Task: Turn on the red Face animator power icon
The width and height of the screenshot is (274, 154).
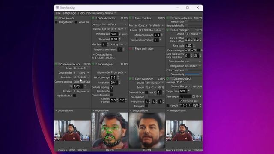Action: [x=130, y=48]
